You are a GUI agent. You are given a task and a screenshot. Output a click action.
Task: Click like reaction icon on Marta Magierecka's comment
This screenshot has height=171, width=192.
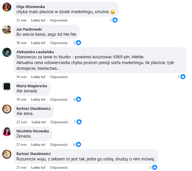pos(78,99)
